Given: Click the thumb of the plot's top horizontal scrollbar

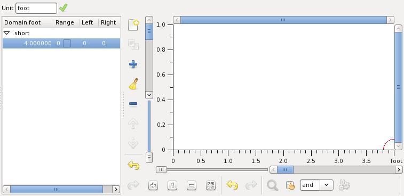Looking at the screenshot, I should tap(283, 20).
